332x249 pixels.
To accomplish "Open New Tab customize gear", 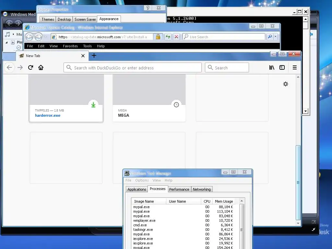I will (x=286, y=84).
